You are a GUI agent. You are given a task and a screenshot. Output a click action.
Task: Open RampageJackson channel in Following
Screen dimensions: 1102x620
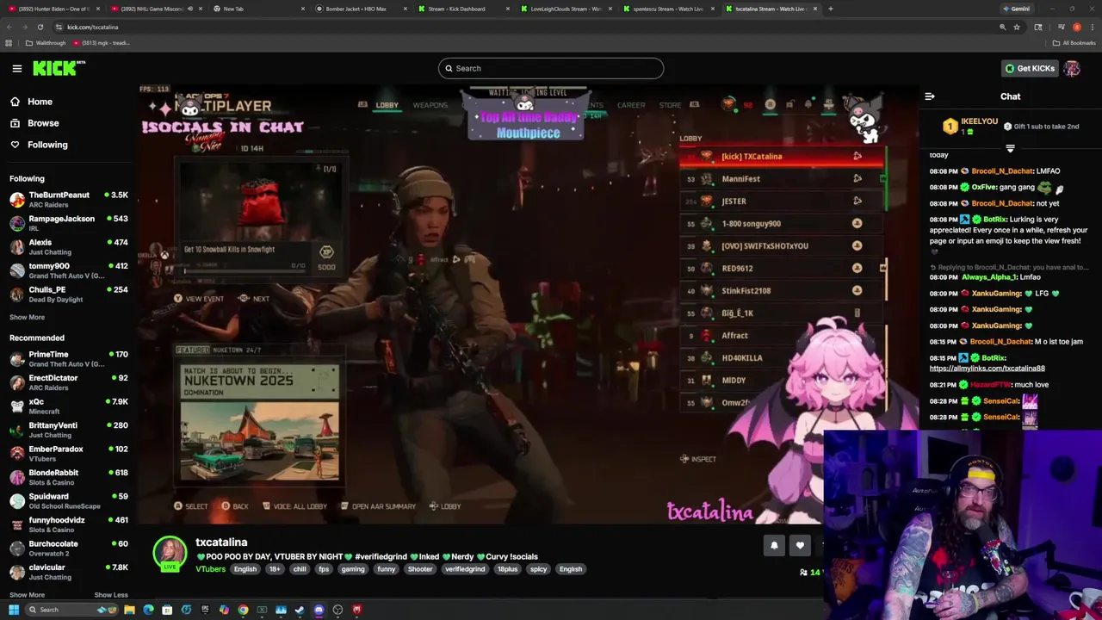coord(69,223)
